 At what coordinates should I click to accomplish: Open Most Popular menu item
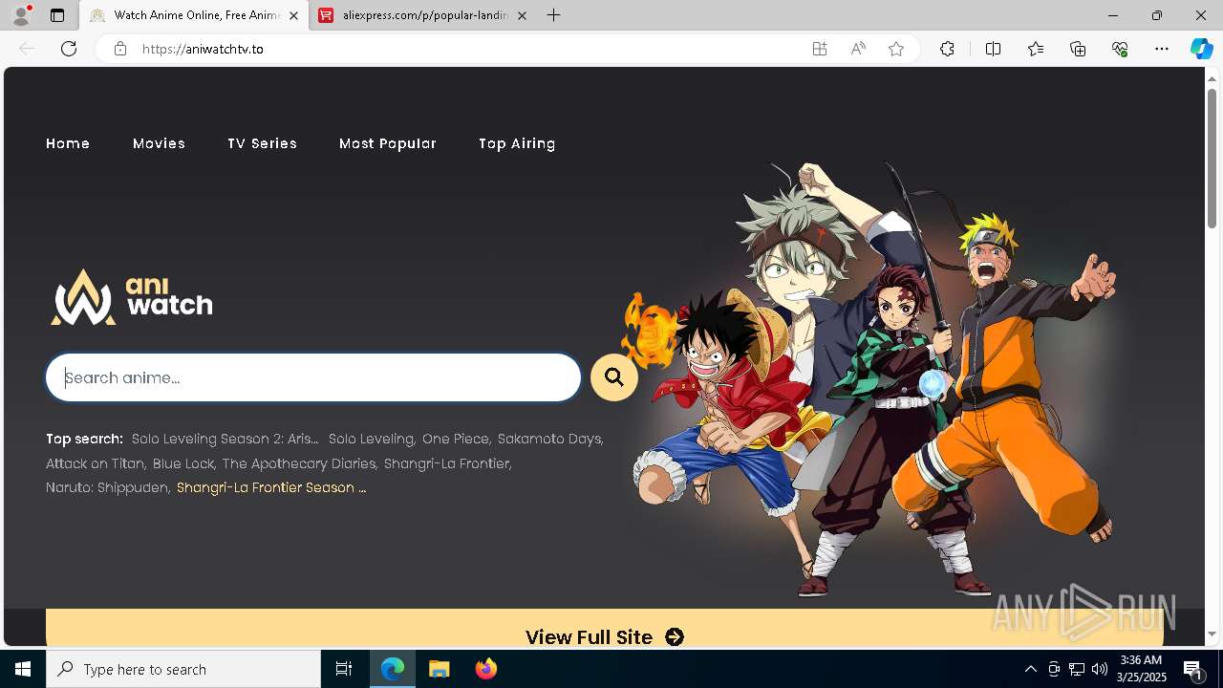coord(387,143)
